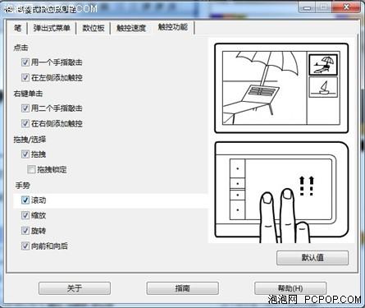The height and width of the screenshot is (308, 365).
Task: Toggle 在左侧添加触控 checkbox
Action: 25,78
